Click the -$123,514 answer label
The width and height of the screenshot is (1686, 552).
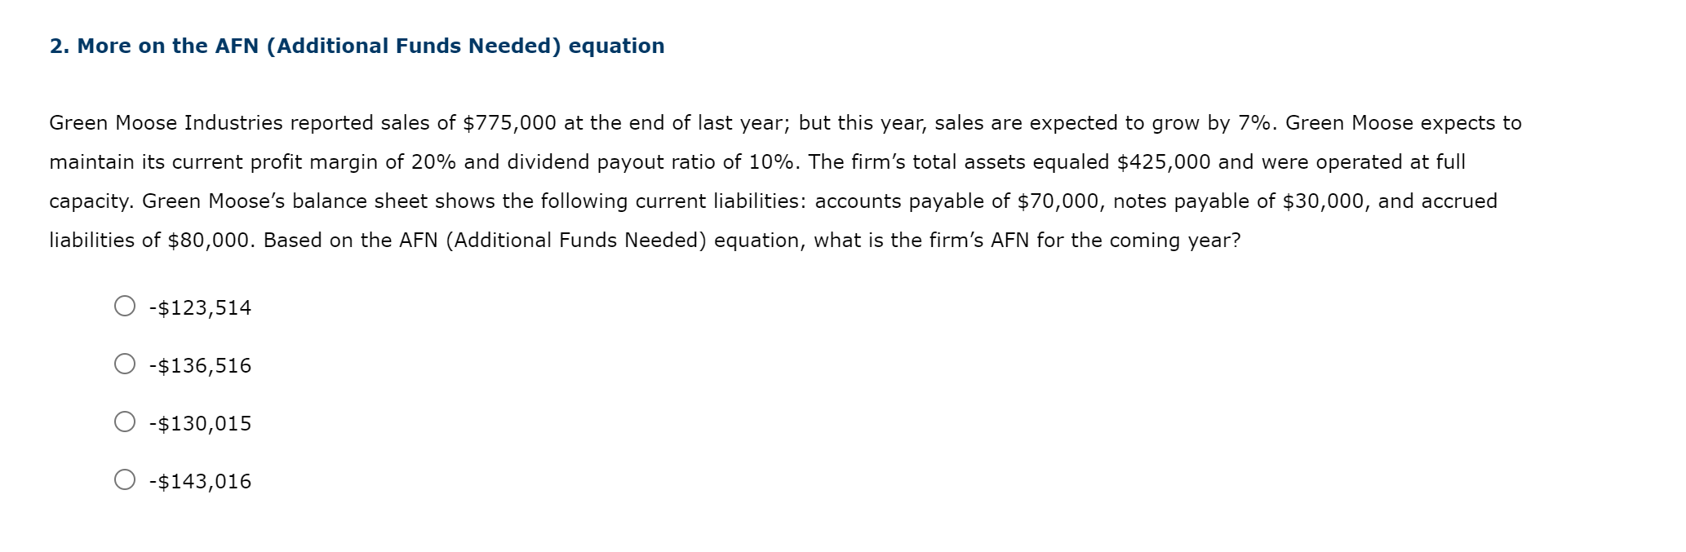point(199,307)
